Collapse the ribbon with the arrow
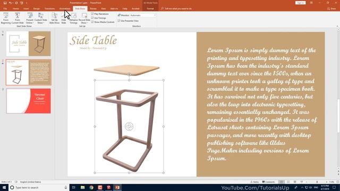The height and width of the screenshot is (191, 340). point(337,26)
